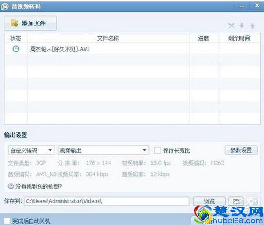Click the 音视频转码 app icon in title bar
The image size is (264, 225).
point(4,7)
